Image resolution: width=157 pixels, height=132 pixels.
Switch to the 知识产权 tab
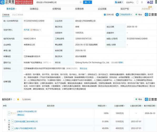(x=125, y=9)
